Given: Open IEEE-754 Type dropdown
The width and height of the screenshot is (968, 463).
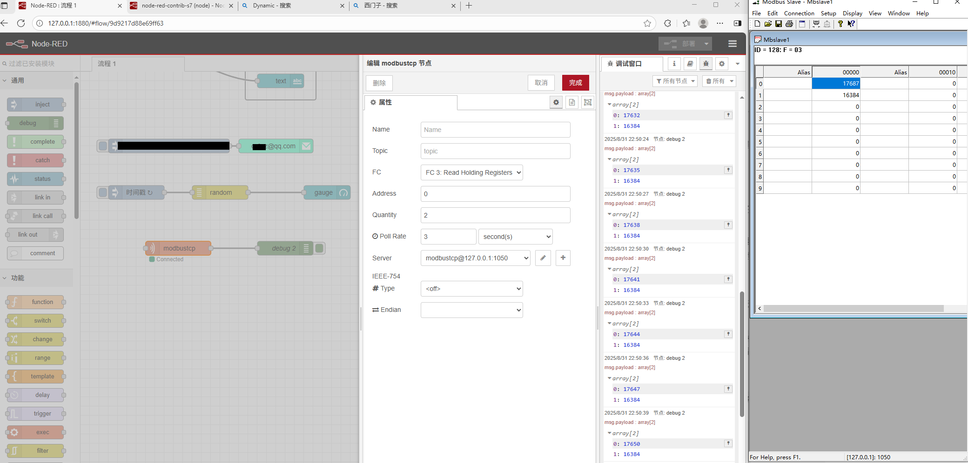Looking at the screenshot, I should (471, 289).
